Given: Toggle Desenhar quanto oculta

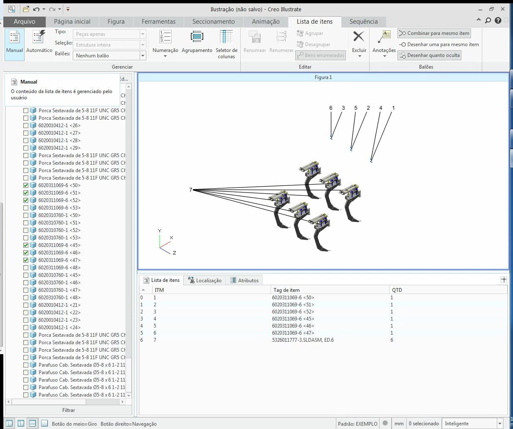Looking at the screenshot, I should (429, 55).
